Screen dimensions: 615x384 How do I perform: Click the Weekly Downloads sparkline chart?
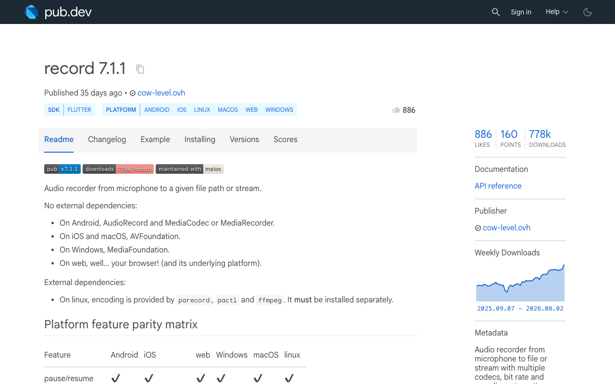coord(520,282)
